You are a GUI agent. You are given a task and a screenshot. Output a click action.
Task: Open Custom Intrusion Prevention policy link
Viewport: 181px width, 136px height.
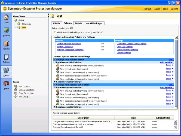click(x=69, y=44)
